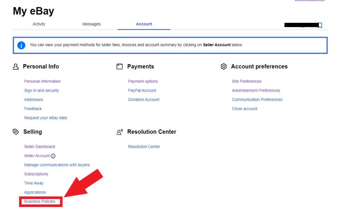Open Payment options
The image size is (353, 211).
[143, 81]
